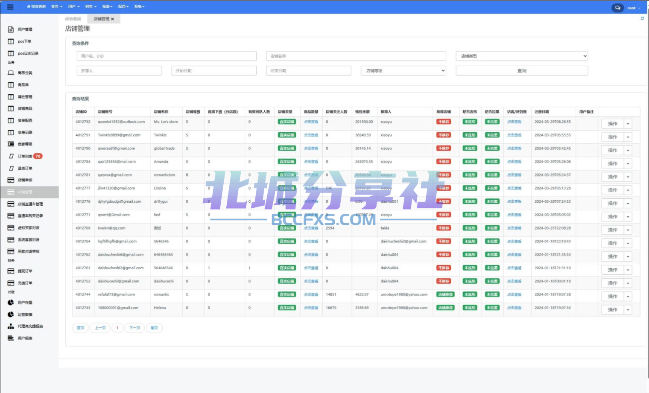Screen dimensions: 649x393
Task: Click 上一页 previous page button
Action: tap(100, 328)
